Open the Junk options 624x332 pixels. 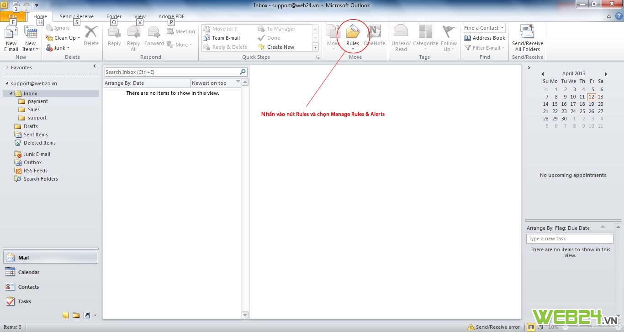(x=58, y=48)
